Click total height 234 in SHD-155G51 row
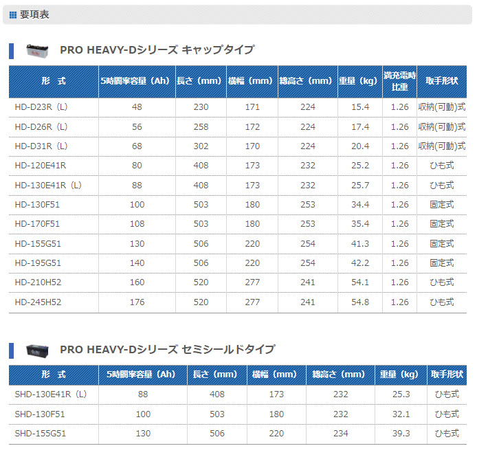The image size is (477, 457). (x=340, y=434)
